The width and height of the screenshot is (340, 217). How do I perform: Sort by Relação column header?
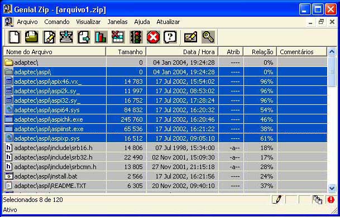click(x=260, y=52)
